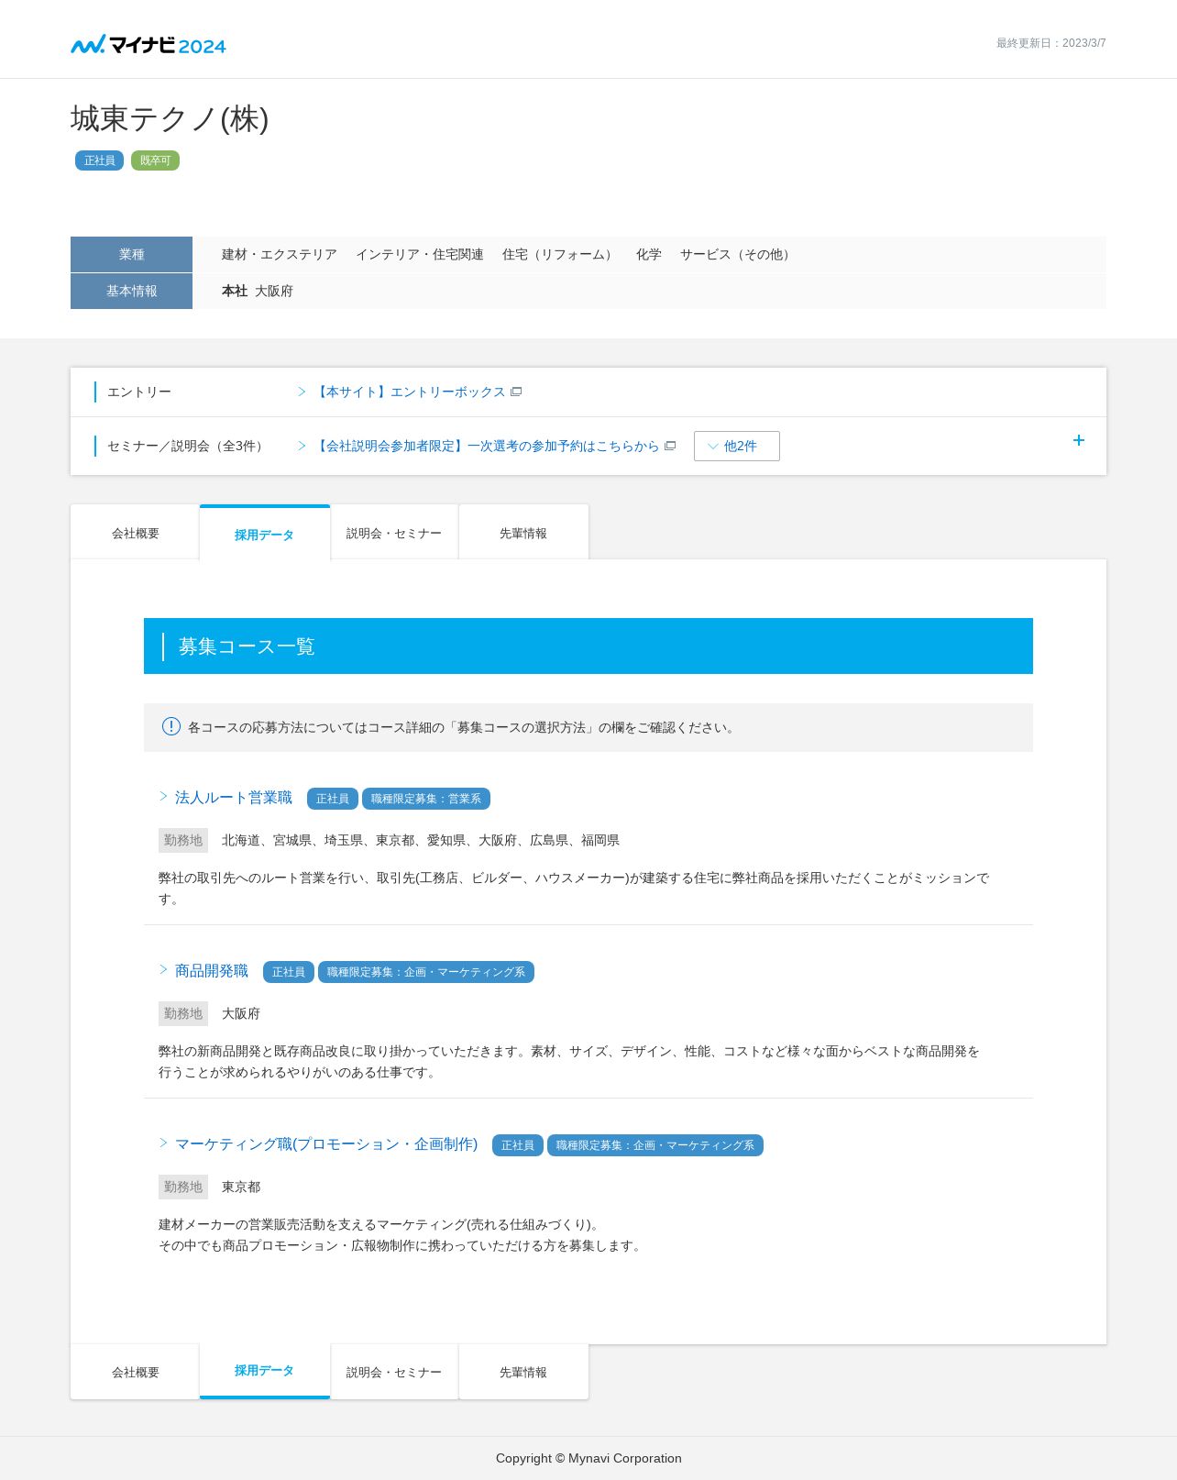Click 勤務地 label for マーケティング職
The width and height of the screenshot is (1177, 1480).
pyautogui.click(x=183, y=1187)
